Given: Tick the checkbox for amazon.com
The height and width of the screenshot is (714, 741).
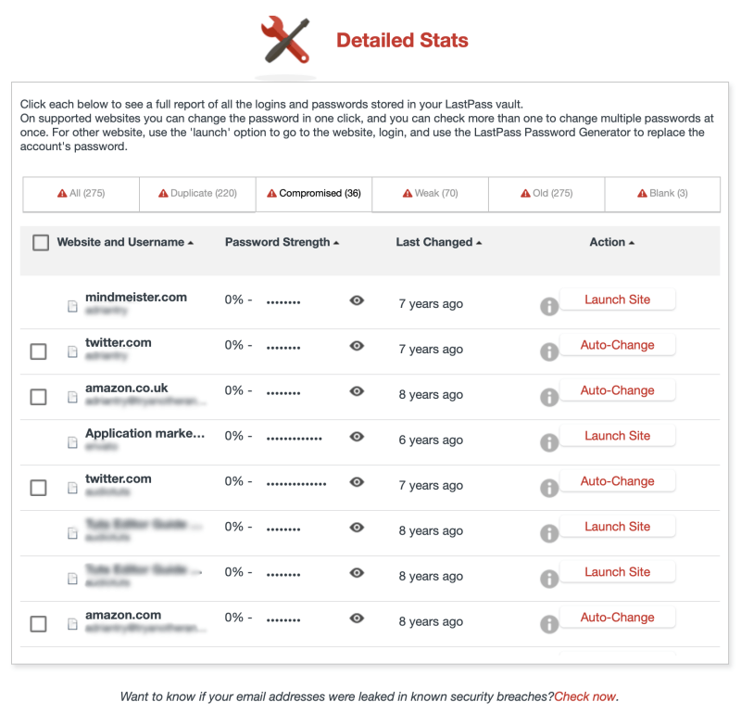Looking at the screenshot, I should (x=38, y=624).
